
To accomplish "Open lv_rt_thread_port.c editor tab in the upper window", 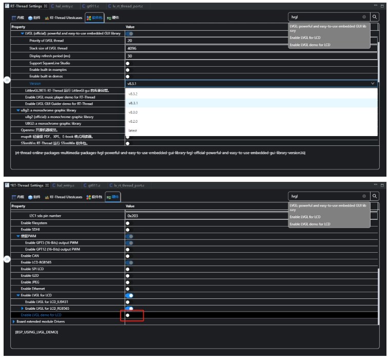I will (x=125, y=6).
